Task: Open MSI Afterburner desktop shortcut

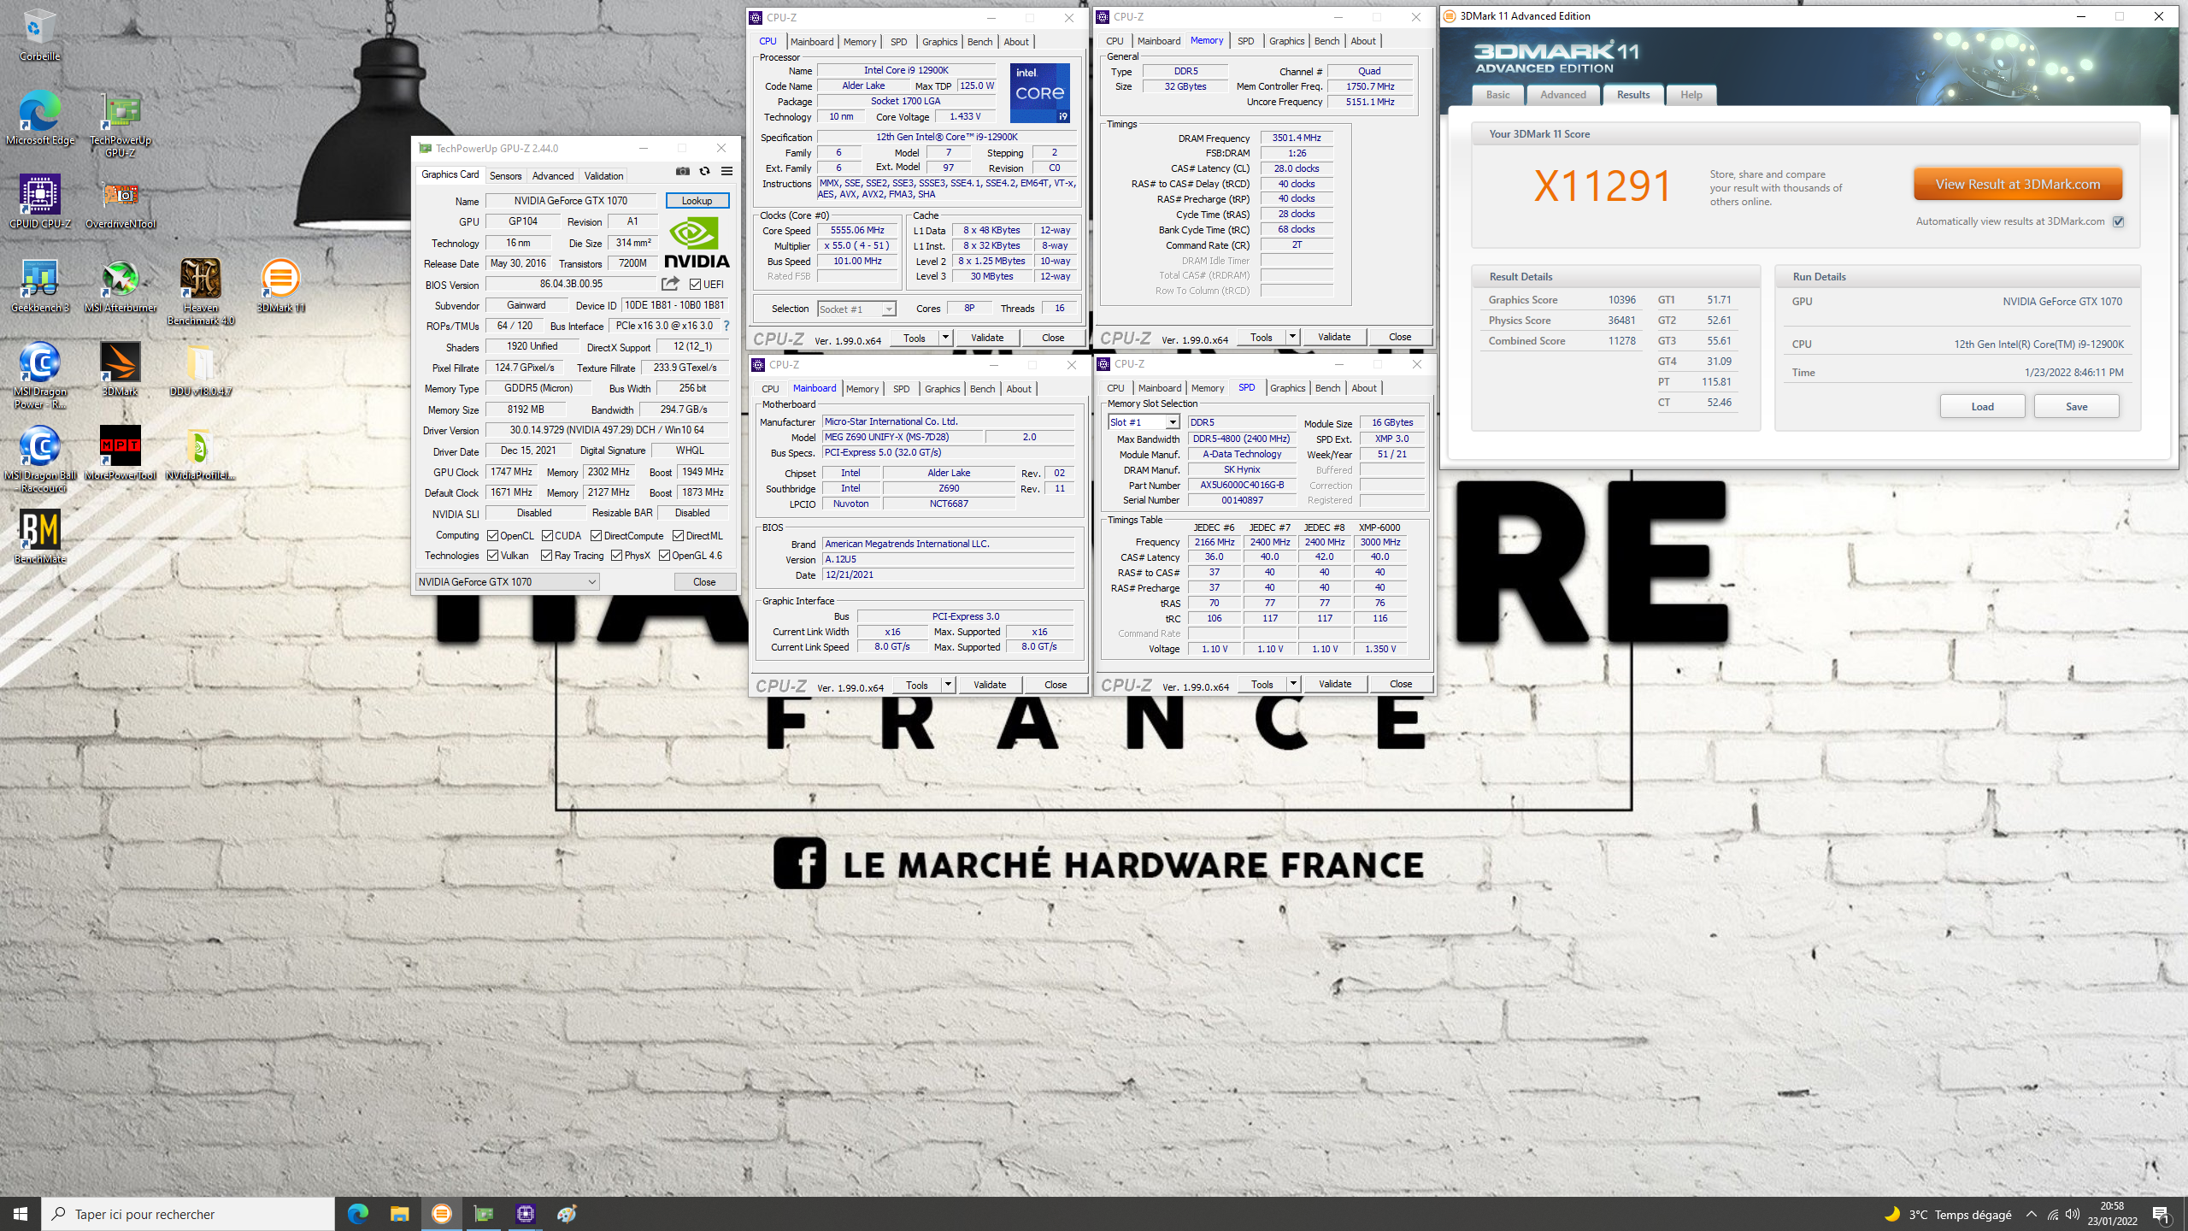Action: pos(120,286)
